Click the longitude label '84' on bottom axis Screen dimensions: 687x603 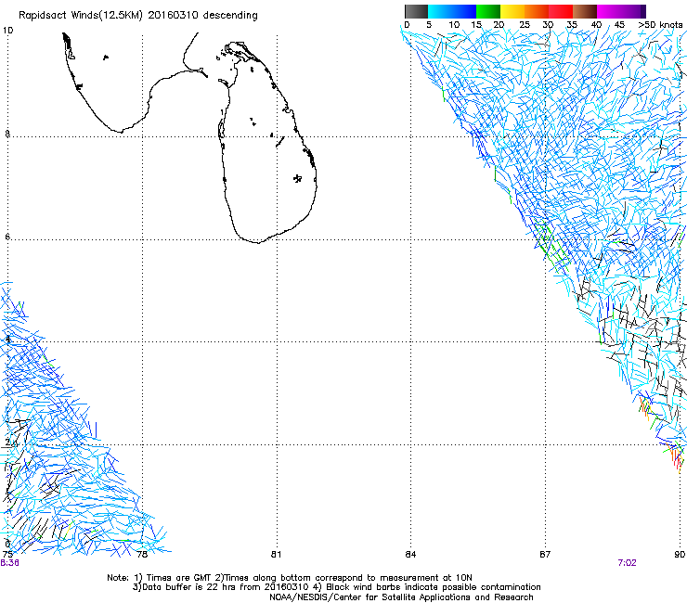[x=410, y=555]
